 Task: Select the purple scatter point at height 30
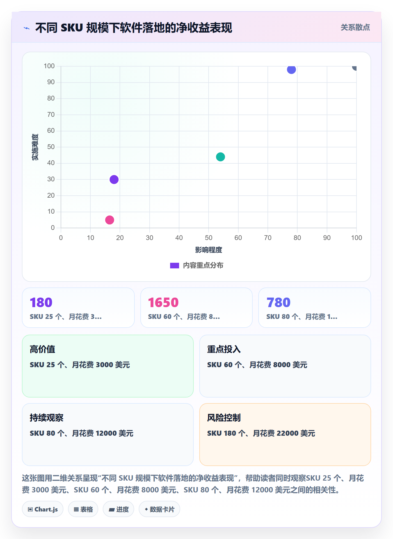tap(114, 179)
